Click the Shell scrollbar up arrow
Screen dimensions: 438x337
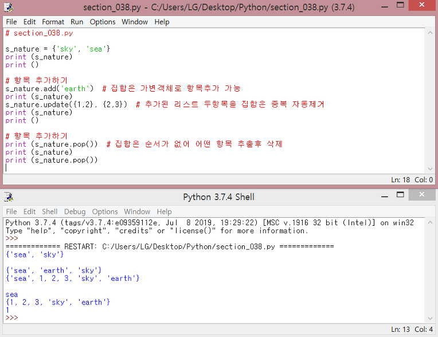pyautogui.click(x=430, y=222)
